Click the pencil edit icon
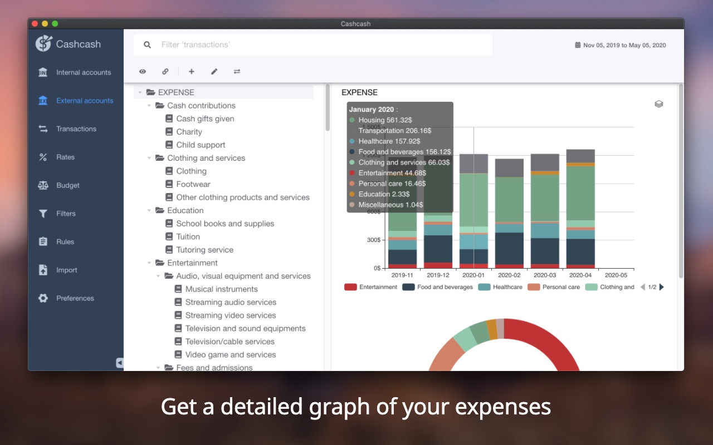 (x=214, y=71)
